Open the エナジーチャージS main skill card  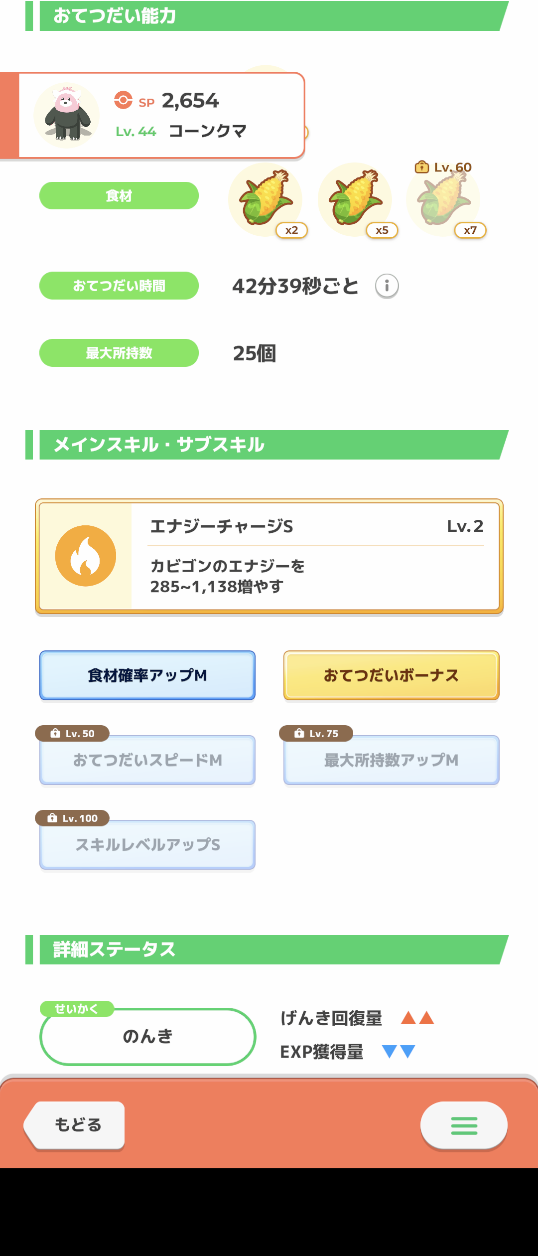(x=316, y=556)
